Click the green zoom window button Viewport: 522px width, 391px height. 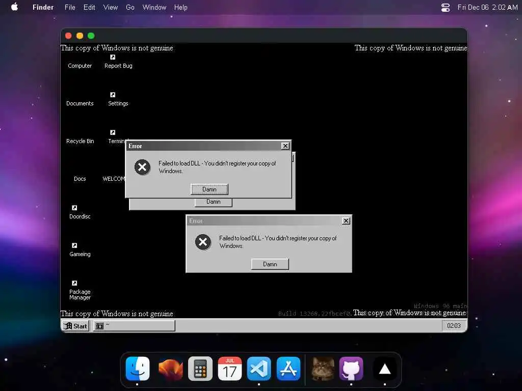coord(91,36)
